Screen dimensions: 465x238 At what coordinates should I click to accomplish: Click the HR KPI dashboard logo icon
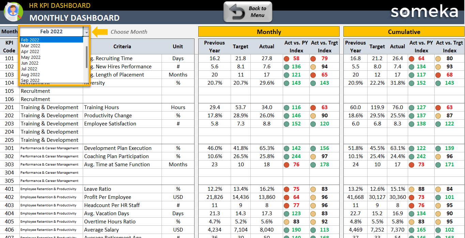coord(13,11)
